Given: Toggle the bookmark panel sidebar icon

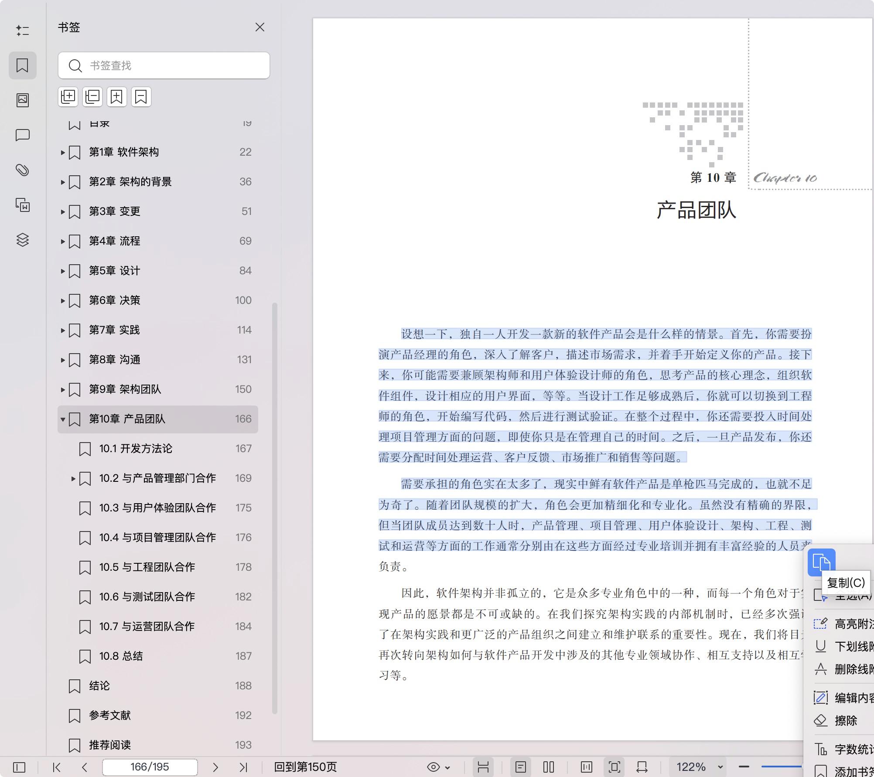Looking at the screenshot, I should pyautogui.click(x=22, y=65).
